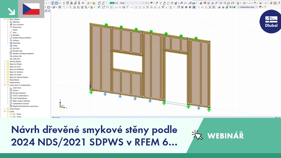Screen dimensions: 281x158
Task: Click Member Set Representatives tree row
Action: (x=23, y=53)
